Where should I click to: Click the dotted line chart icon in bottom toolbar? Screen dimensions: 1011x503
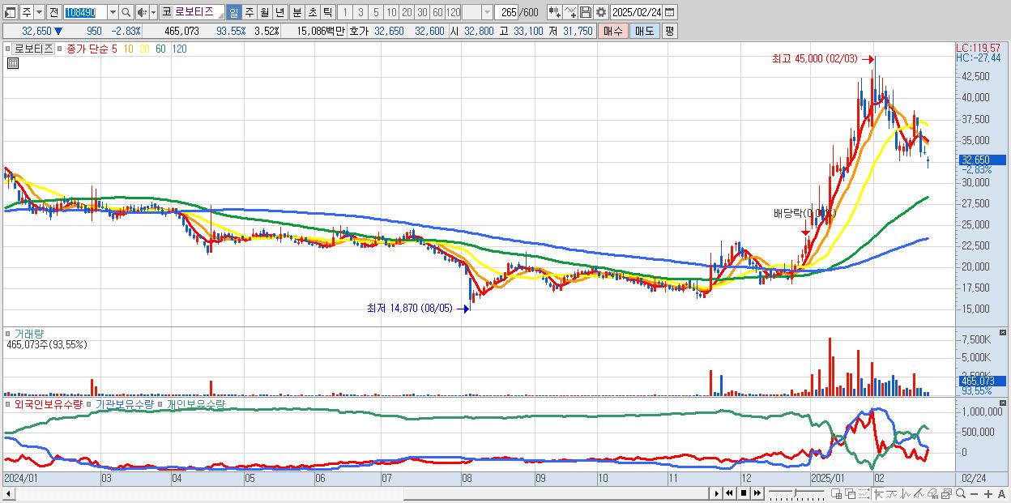coord(864,494)
